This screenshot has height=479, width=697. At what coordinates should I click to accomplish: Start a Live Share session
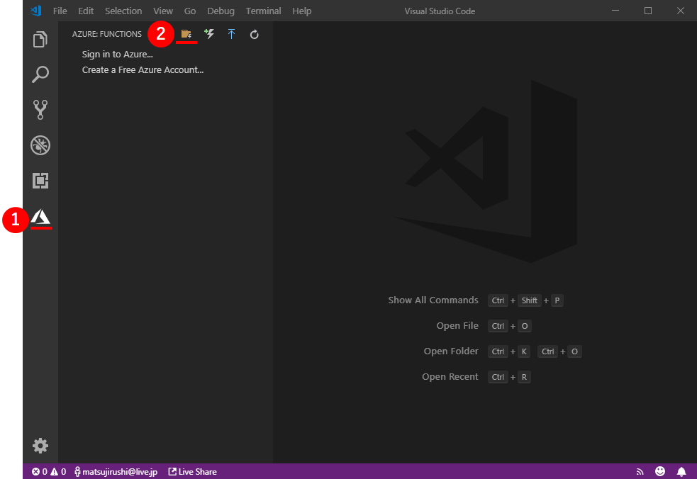coord(192,471)
